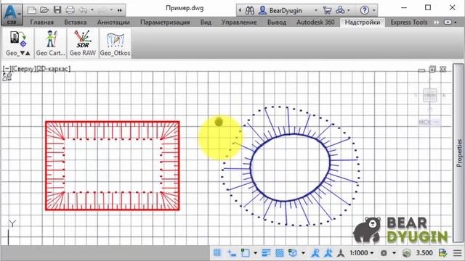Toggle lineweight display in status bar
Viewport: 465px width, 261px height.
click(266, 253)
